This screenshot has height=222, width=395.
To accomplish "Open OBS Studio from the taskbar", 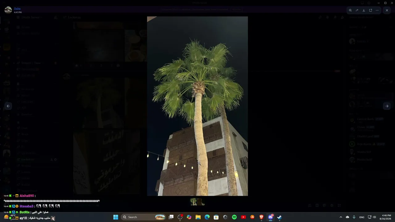I will tap(180, 217).
